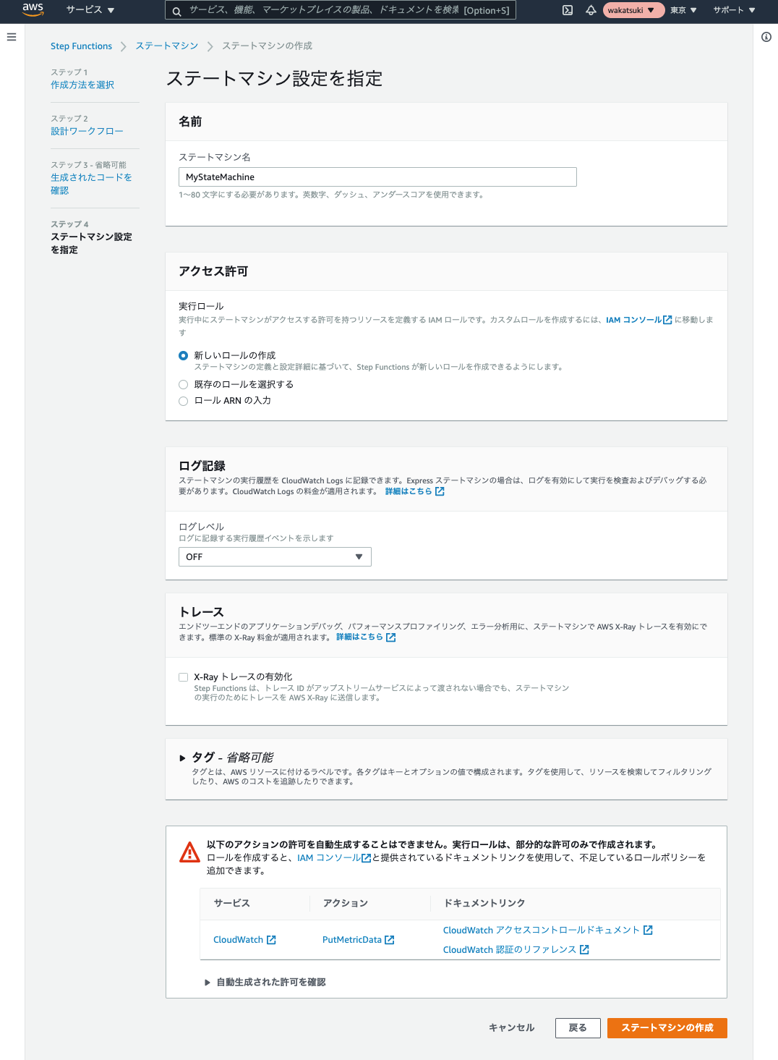Expand the auto-generated permissions section

click(265, 982)
